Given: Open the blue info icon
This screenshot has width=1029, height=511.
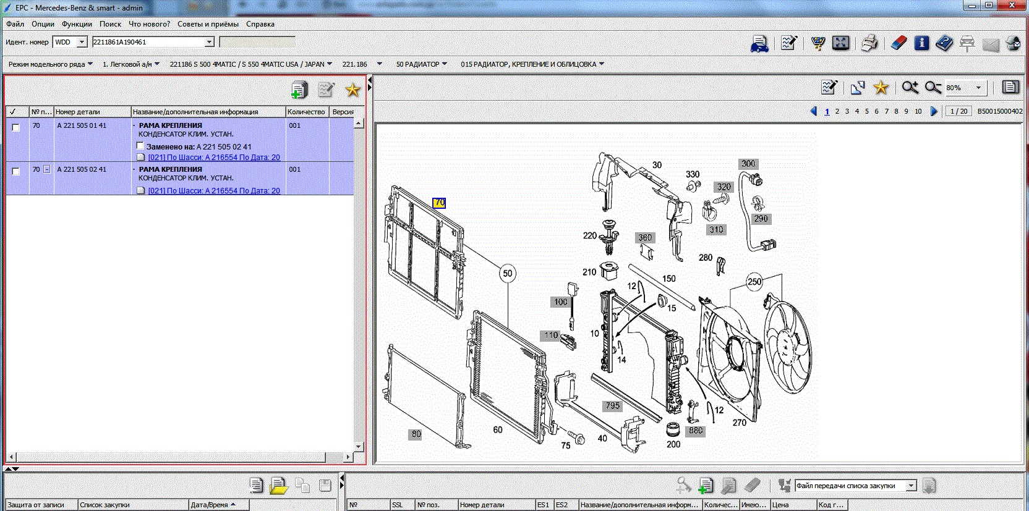Looking at the screenshot, I should (x=921, y=43).
